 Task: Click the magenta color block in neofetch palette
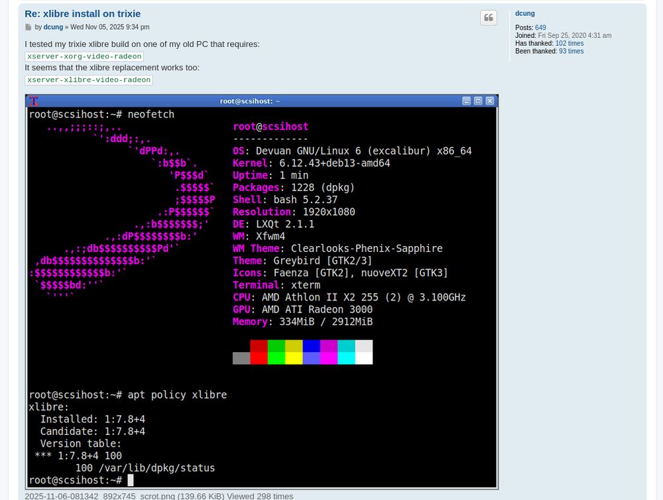click(329, 352)
